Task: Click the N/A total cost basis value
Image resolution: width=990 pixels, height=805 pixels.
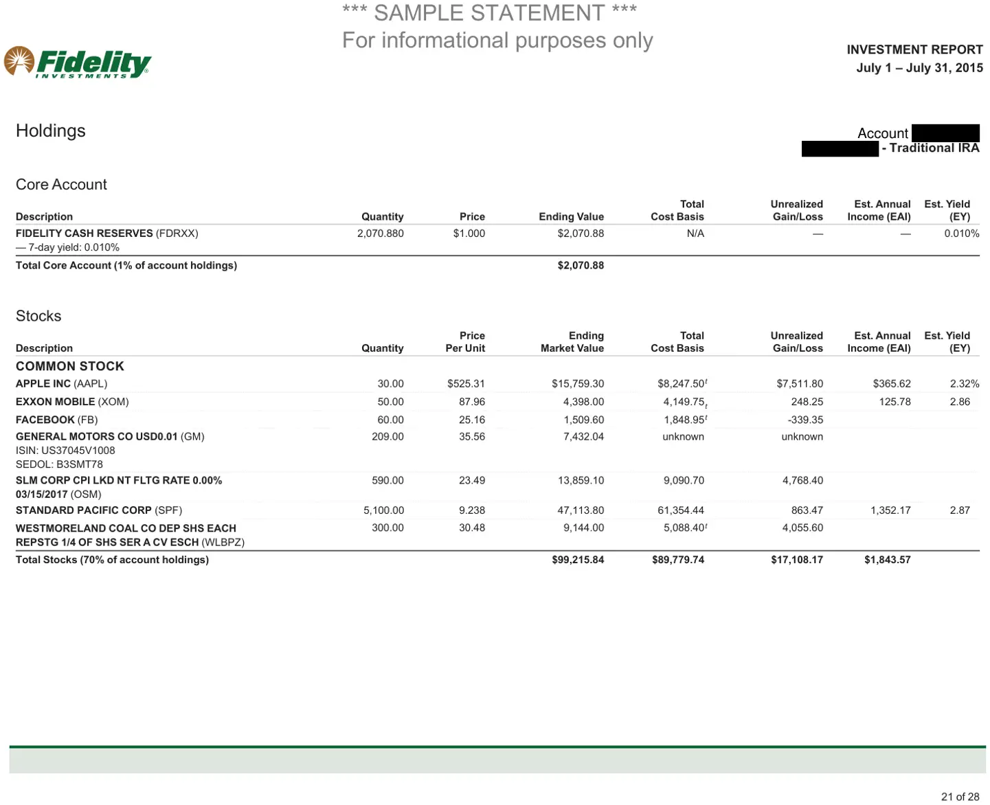Action: coord(695,234)
